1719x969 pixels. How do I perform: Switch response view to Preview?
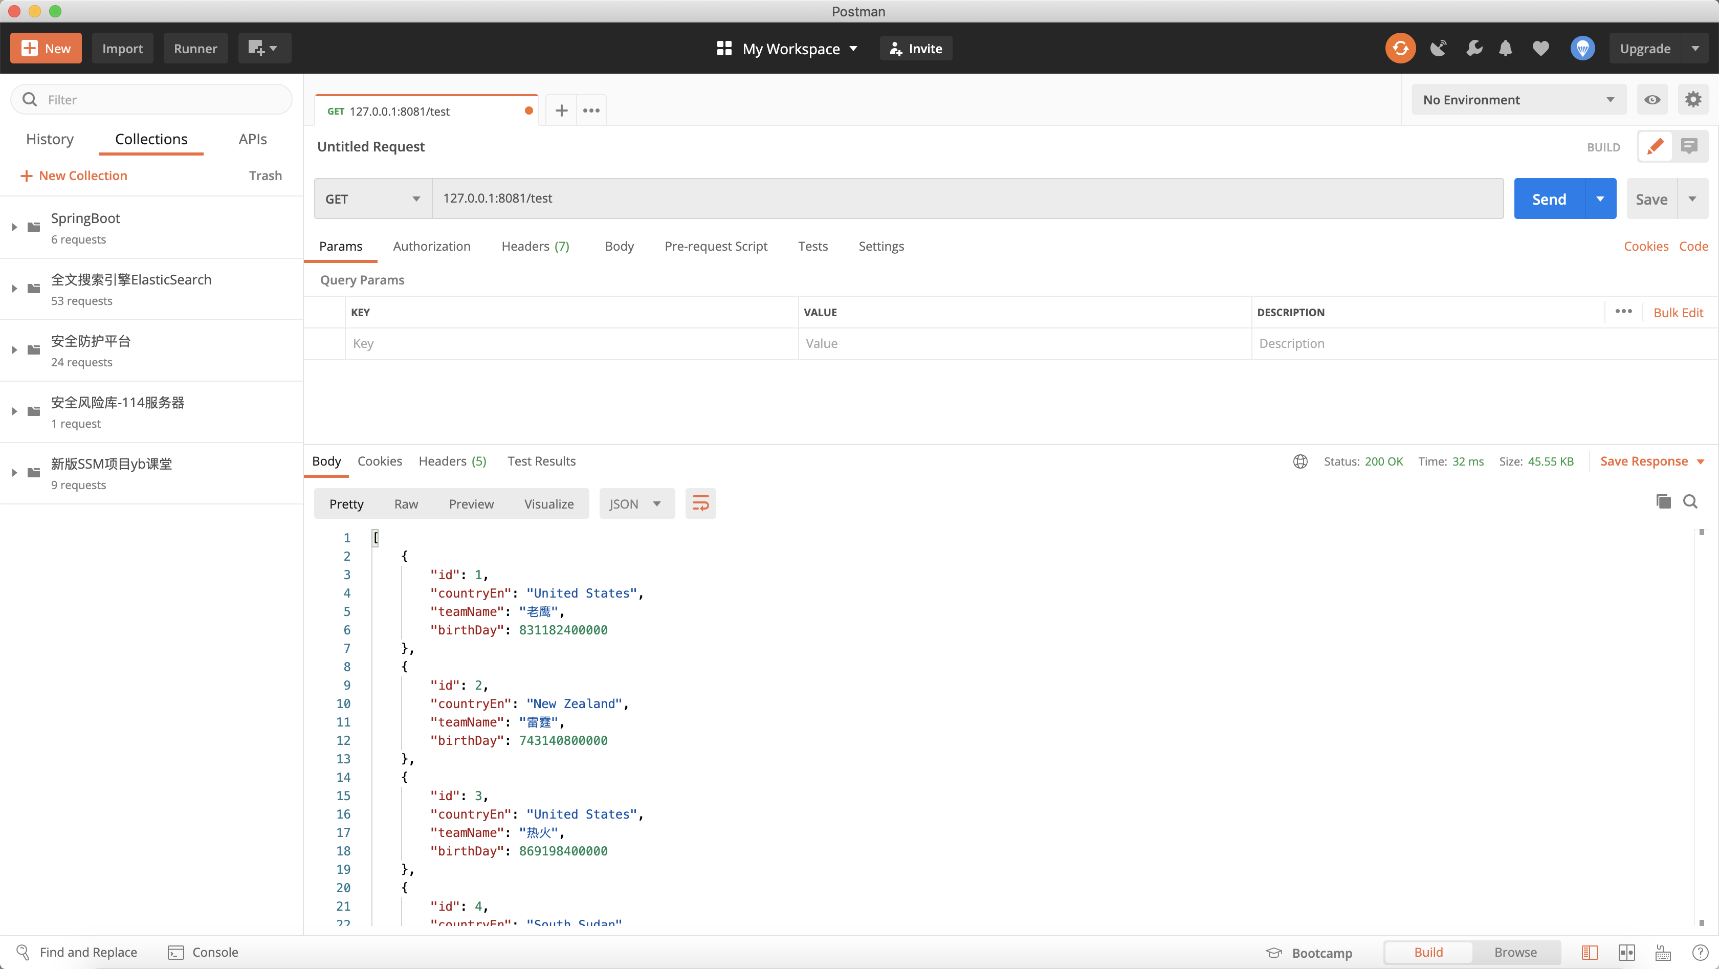[471, 504]
